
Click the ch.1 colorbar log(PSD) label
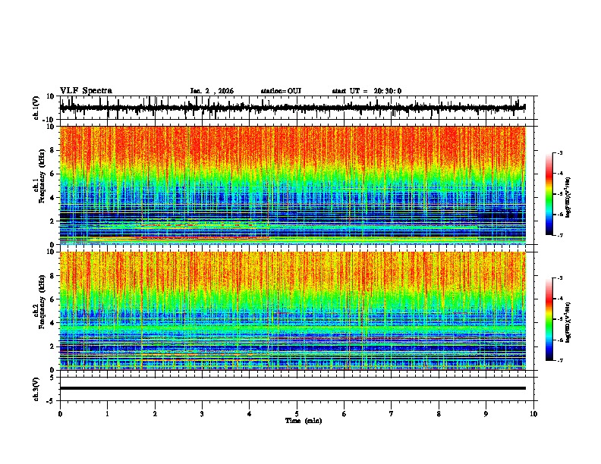(x=568, y=198)
